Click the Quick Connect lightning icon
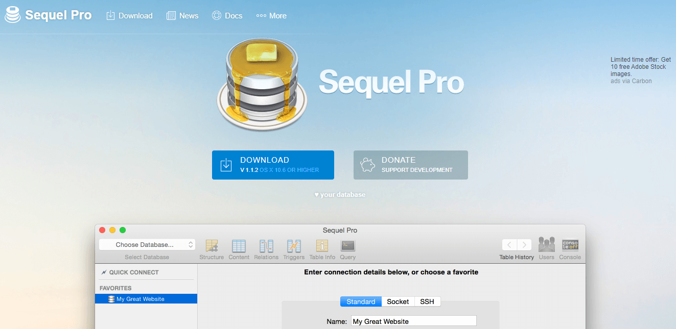676x329 pixels. [x=104, y=272]
